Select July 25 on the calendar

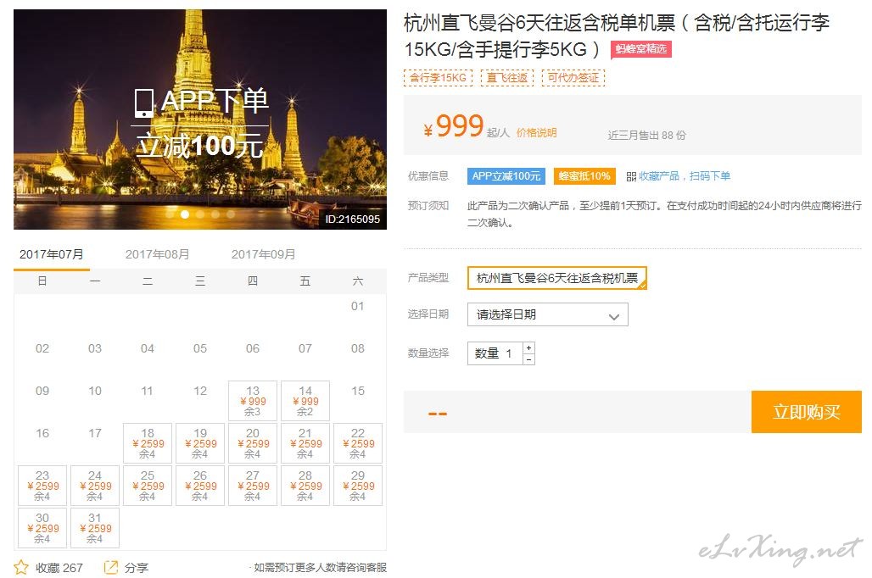(x=148, y=485)
